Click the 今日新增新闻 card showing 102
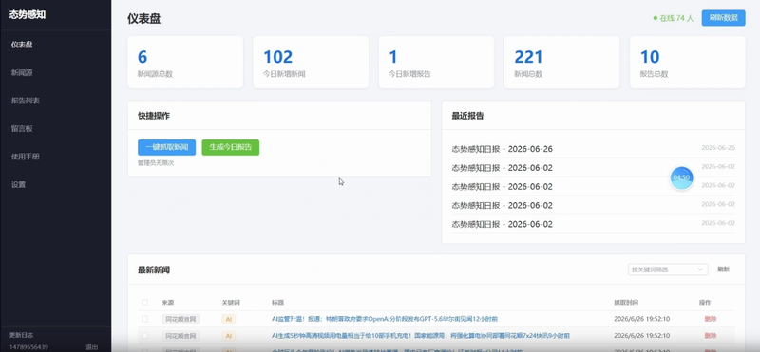This screenshot has width=760, height=352. point(311,62)
